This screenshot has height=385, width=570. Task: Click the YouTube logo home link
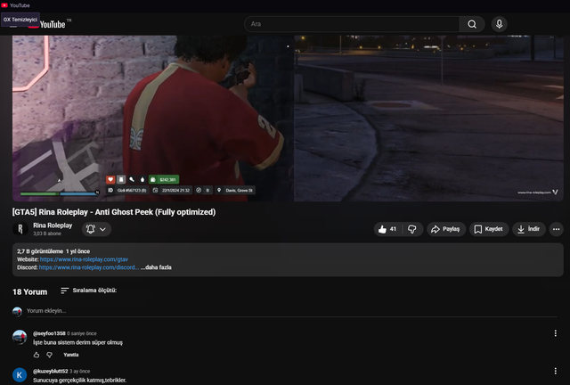[50, 24]
